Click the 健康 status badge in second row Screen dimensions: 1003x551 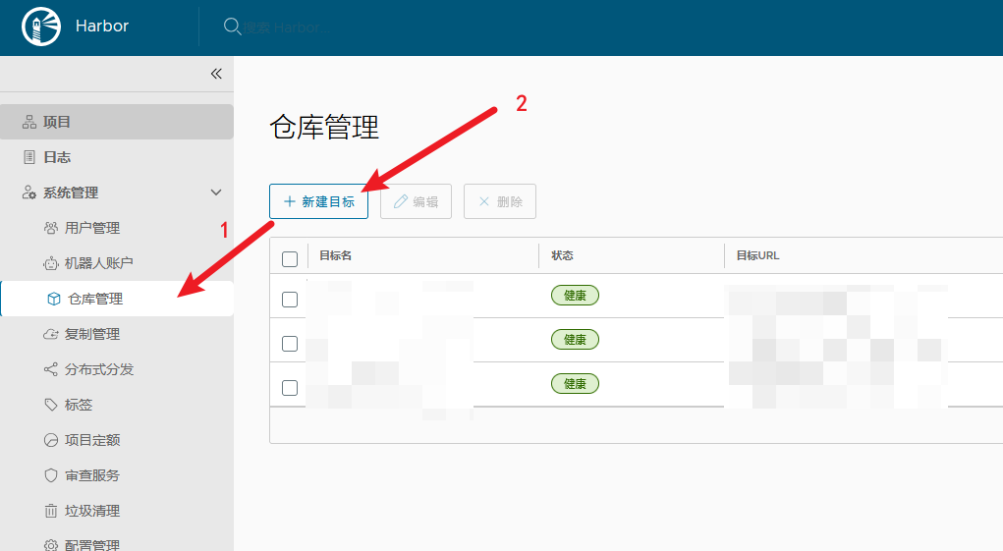[x=575, y=339]
